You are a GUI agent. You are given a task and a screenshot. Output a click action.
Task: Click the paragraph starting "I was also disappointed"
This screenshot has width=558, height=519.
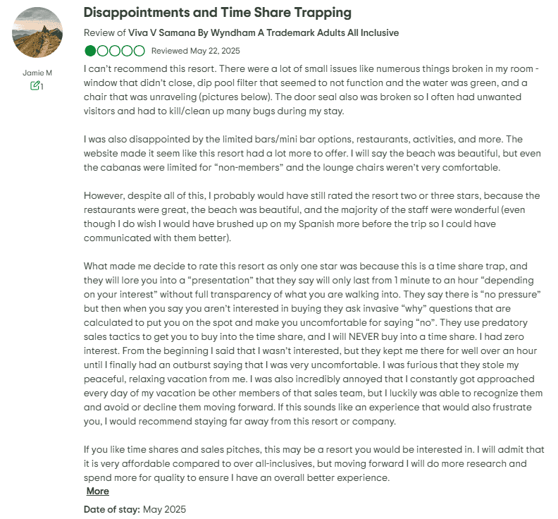(x=310, y=153)
